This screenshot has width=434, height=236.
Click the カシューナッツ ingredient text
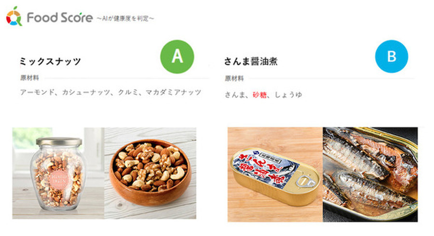coord(86,92)
